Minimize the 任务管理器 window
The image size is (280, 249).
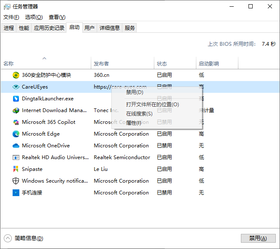(232, 7)
